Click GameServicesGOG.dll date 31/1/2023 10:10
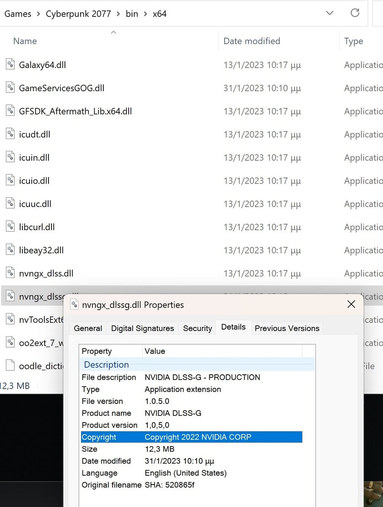Screen dimensions: 383x507 tap(262, 88)
